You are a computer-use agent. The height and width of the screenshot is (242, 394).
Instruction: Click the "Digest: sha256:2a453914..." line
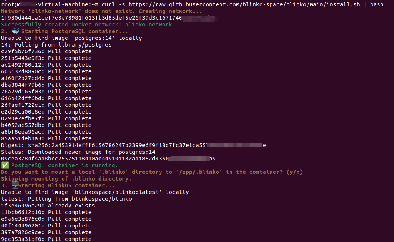coord(133,145)
